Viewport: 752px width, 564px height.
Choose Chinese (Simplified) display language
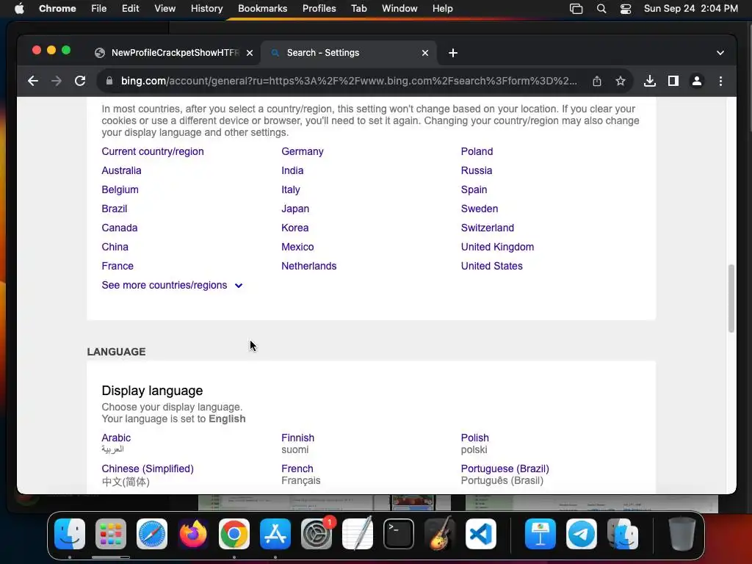[x=148, y=469]
